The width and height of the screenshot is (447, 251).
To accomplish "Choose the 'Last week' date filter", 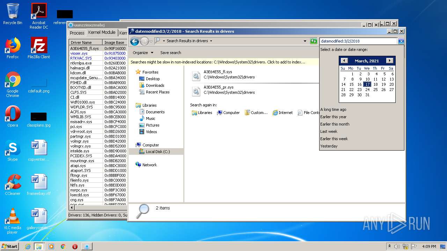I will pyautogui.click(x=329, y=131).
